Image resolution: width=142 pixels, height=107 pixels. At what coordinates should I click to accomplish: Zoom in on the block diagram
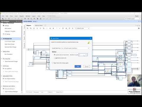(28, 28)
